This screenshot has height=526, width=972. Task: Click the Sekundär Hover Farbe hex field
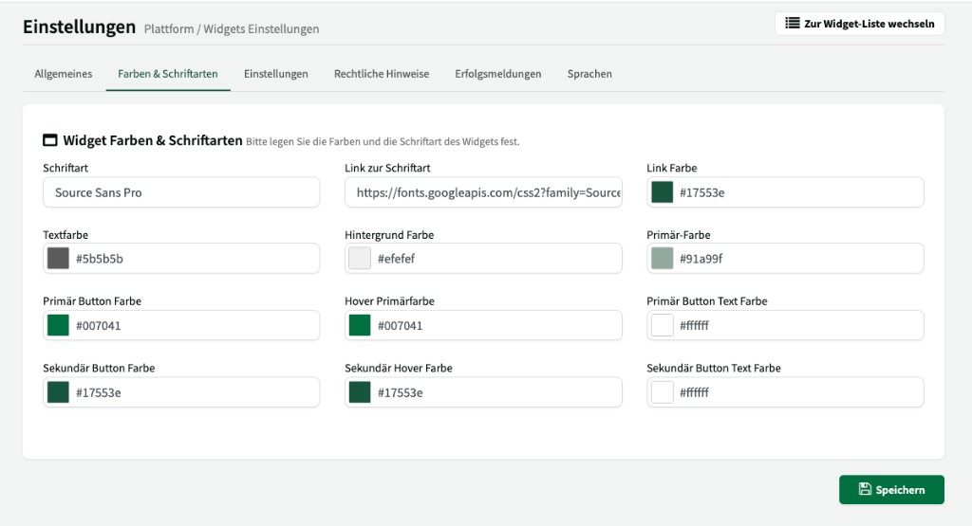[494, 392]
